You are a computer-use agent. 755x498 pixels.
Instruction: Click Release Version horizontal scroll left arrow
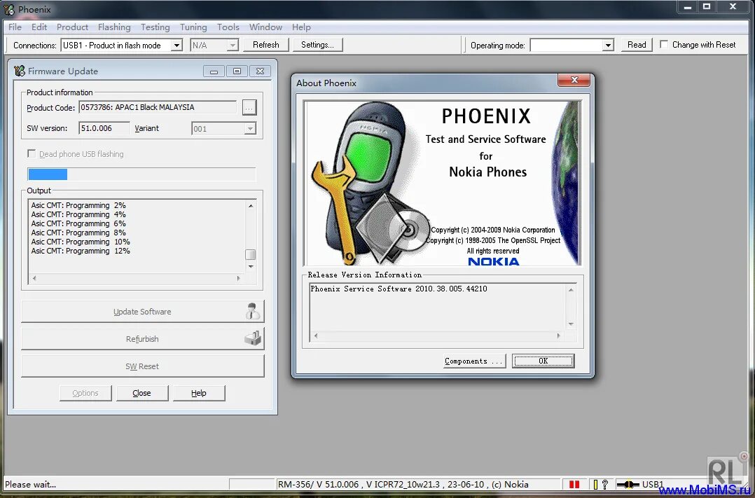(316, 336)
